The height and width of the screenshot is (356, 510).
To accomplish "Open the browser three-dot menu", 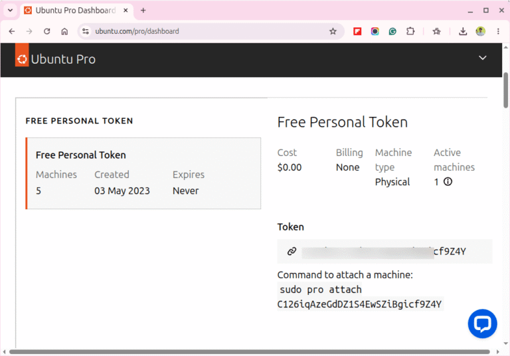I will (498, 31).
